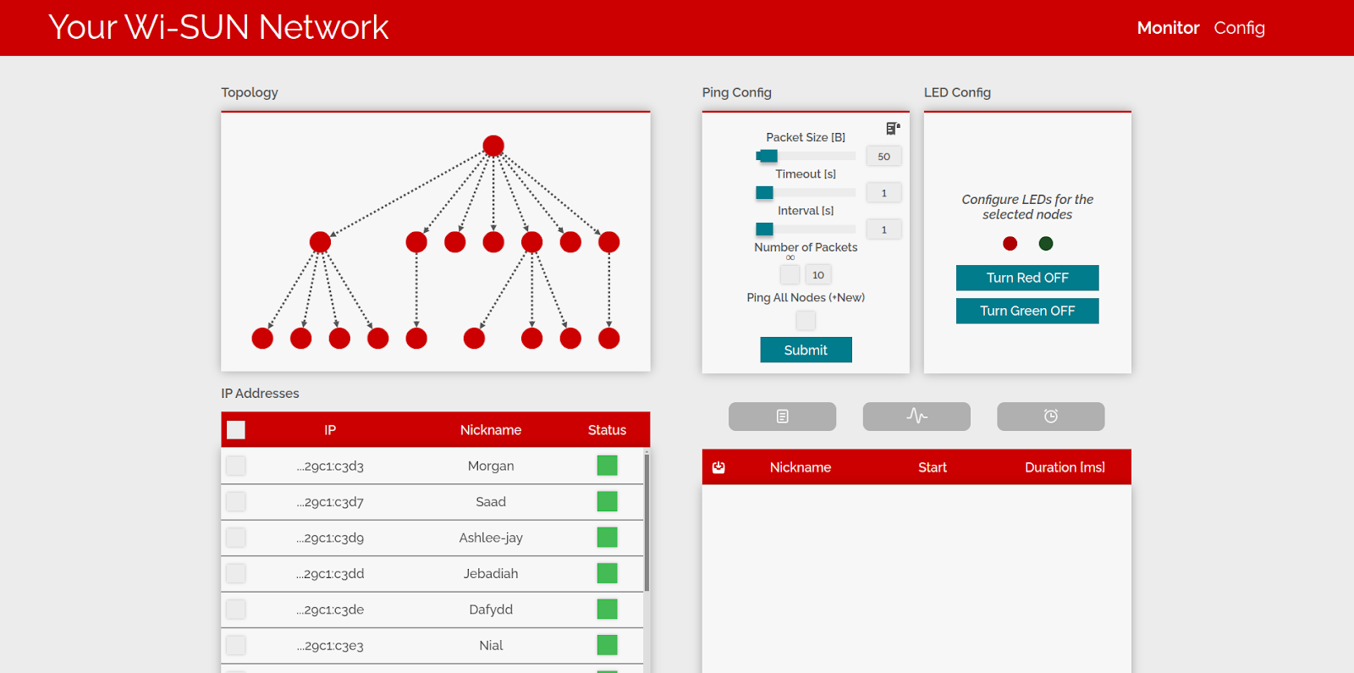Click the red LED indicator dot
This screenshot has width=1354, height=673.
(1010, 244)
